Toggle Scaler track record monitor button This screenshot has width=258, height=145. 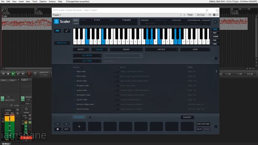(30, 122)
